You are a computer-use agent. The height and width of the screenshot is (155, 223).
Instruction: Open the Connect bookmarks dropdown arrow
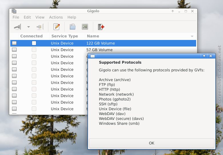pyautogui.click(x=29, y=27)
